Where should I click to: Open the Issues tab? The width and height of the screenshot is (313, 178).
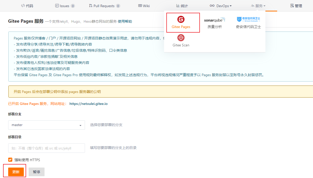(x=65, y=6)
